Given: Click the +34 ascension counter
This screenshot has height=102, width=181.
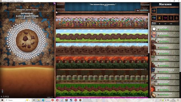Looking at the screenshot, I should point(137,10).
